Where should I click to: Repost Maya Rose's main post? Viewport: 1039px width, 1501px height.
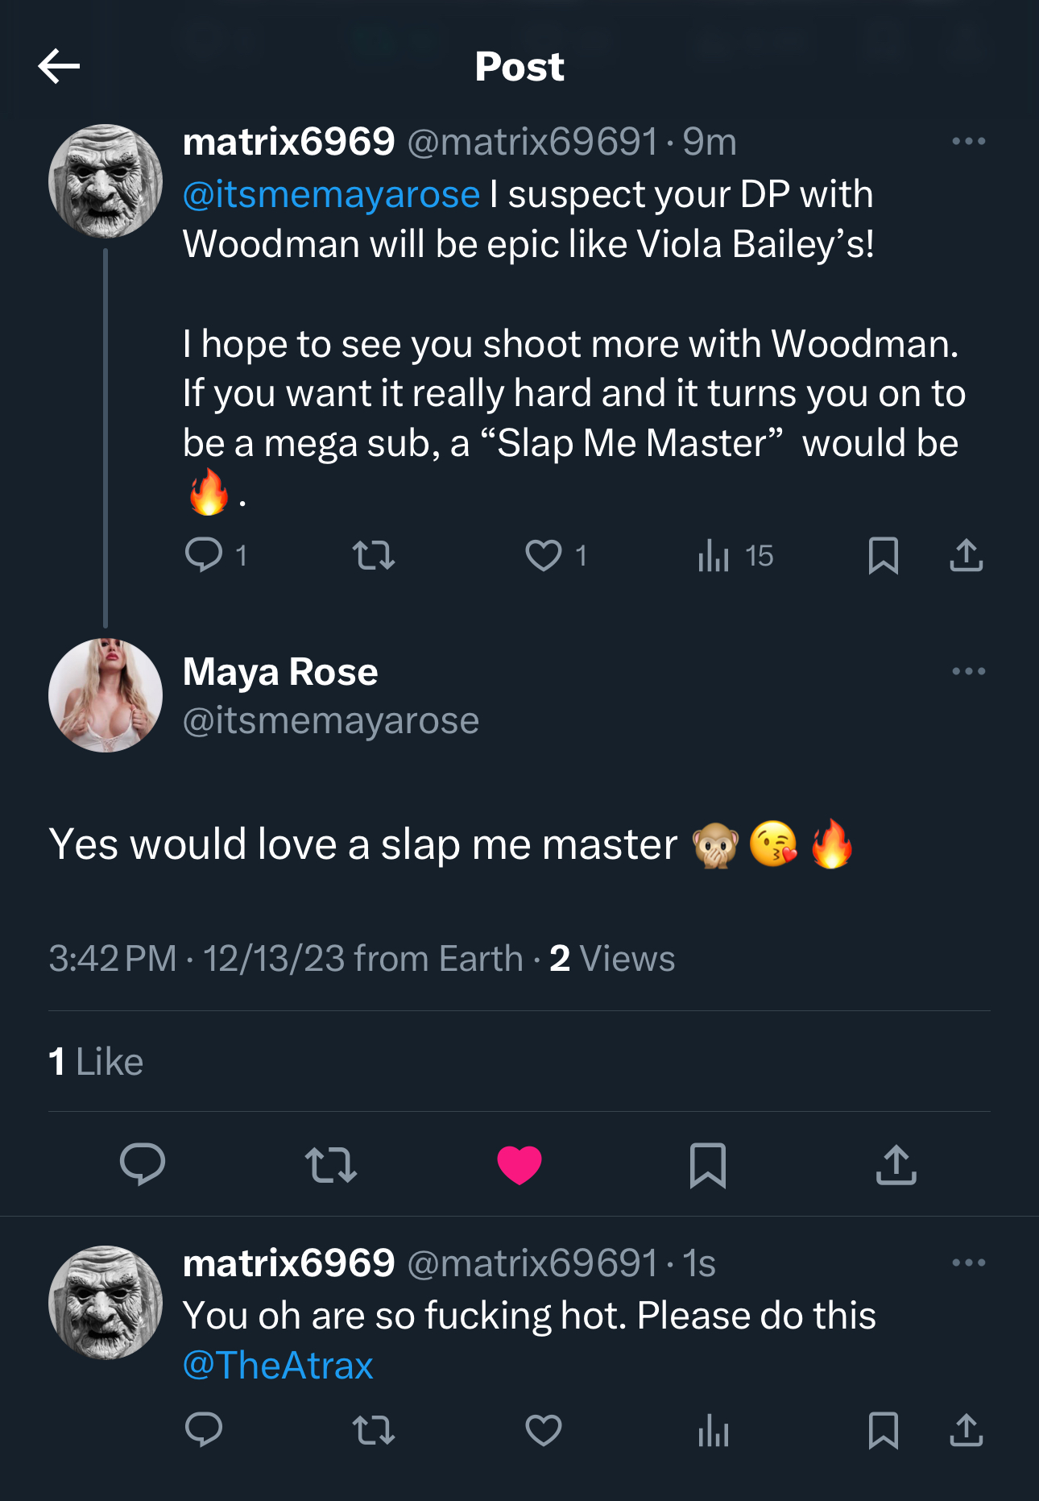(331, 1165)
